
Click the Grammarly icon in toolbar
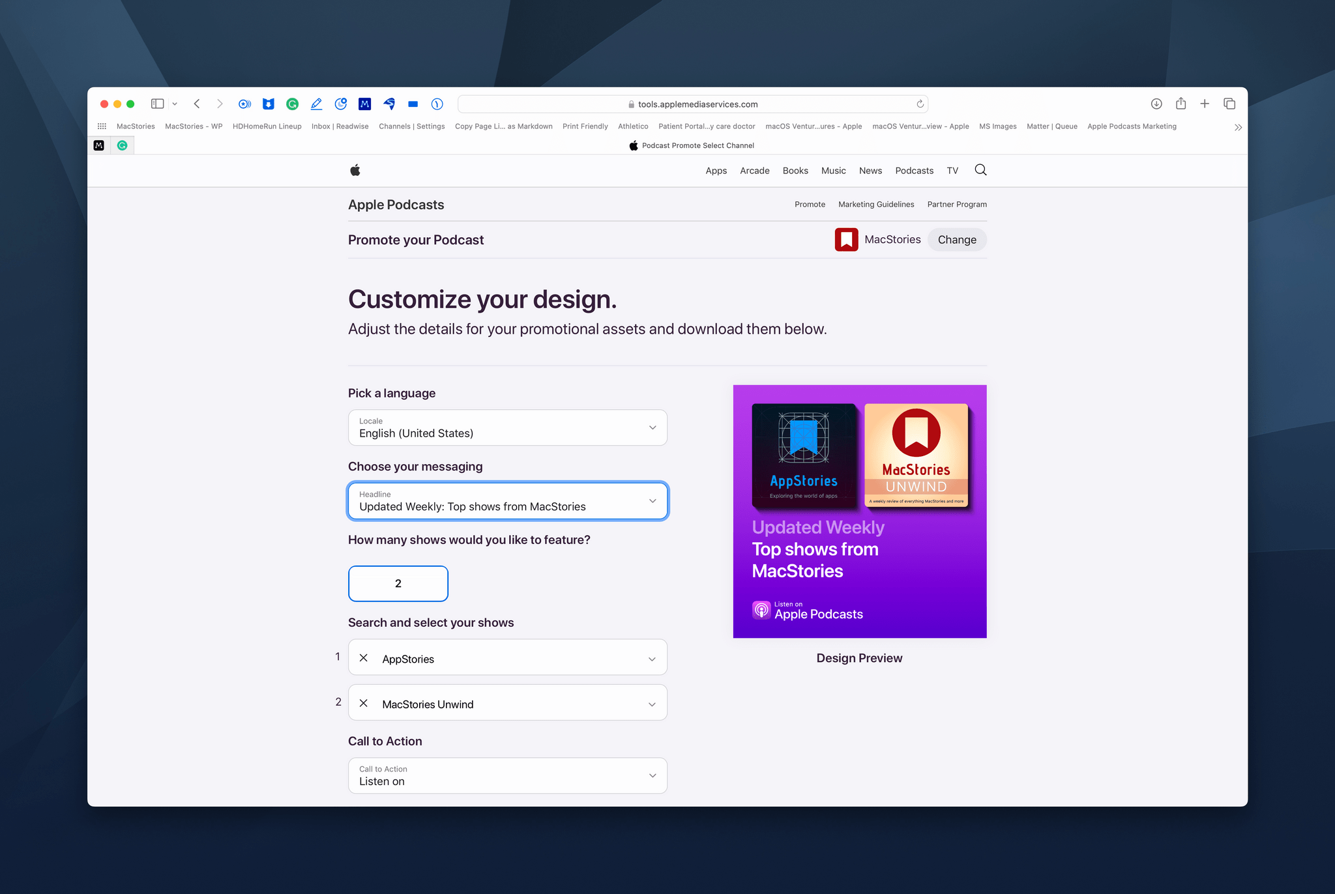coord(292,103)
